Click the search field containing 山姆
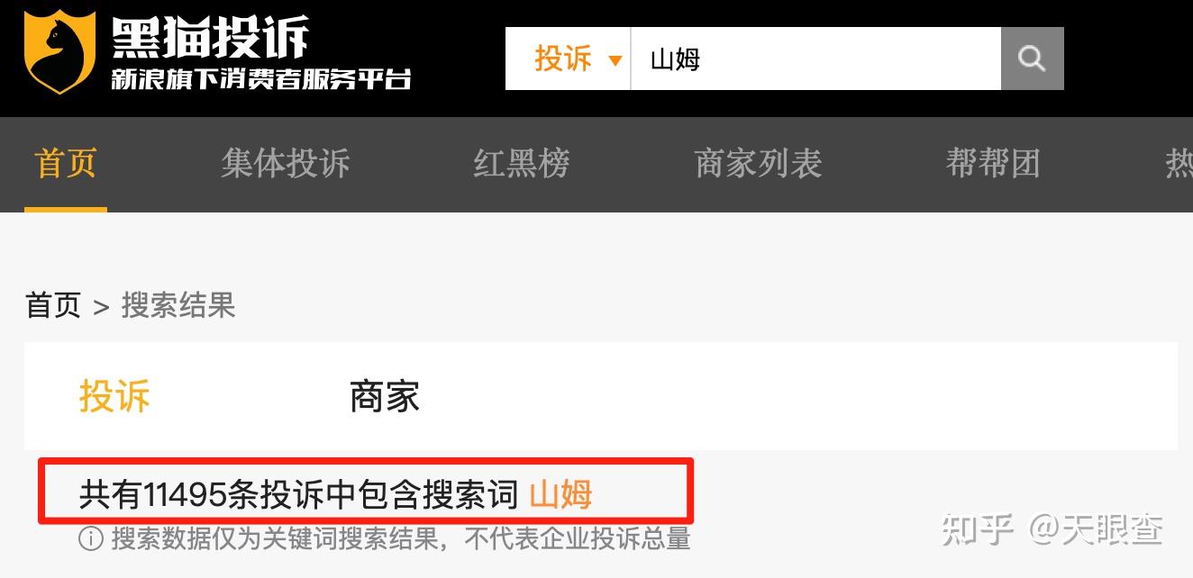The height and width of the screenshot is (578, 1193). (815, 59)
